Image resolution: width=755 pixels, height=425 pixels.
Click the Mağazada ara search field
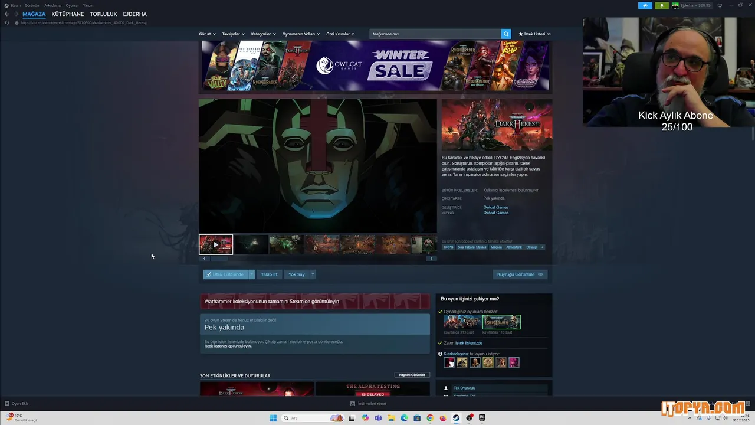click(x=435, y=34)
